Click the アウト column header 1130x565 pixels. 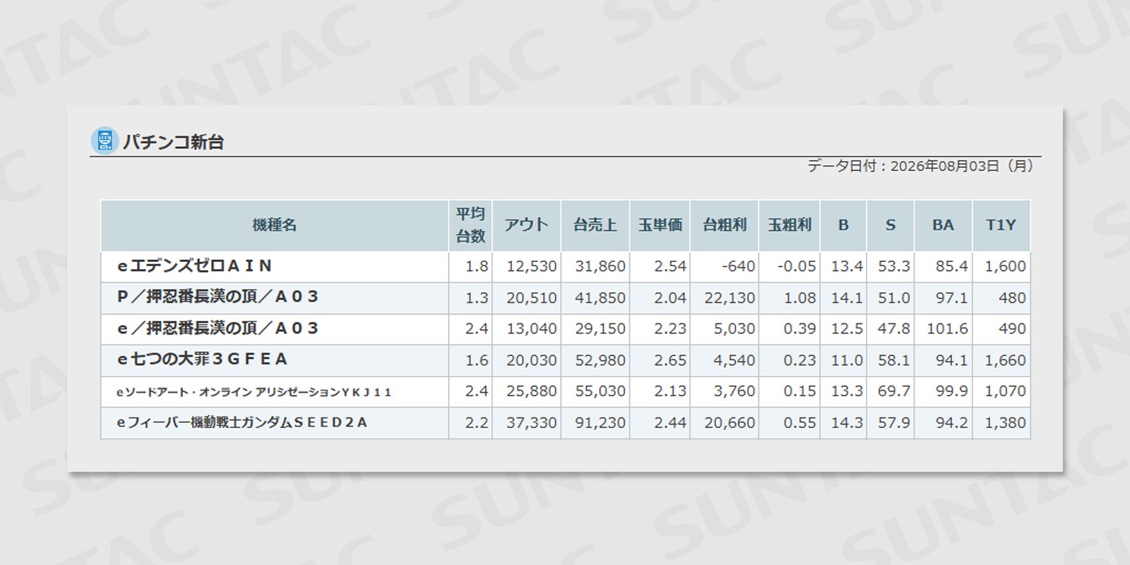(x=526, y=225)
